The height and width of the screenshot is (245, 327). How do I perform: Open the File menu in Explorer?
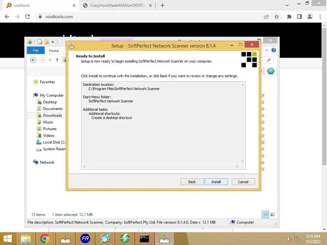(36, 50)
